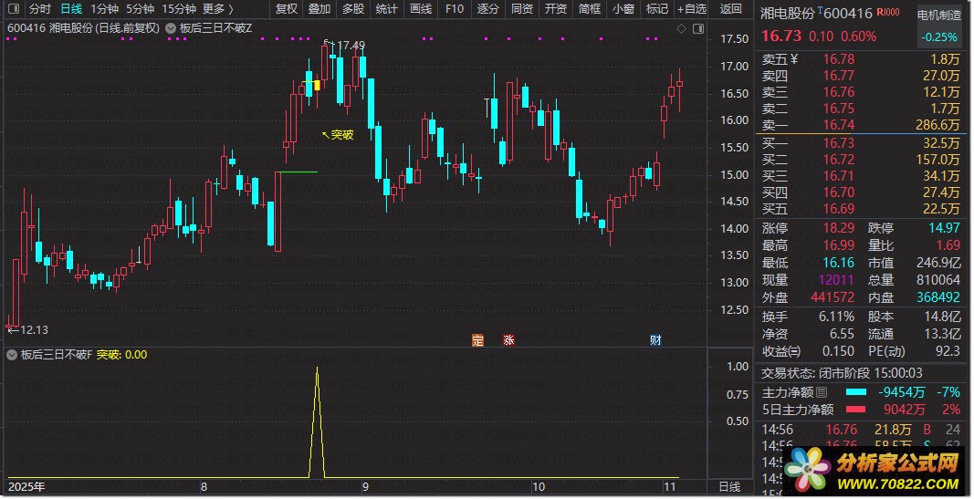Screen dimensions: 974x499
Task: Collapse 板后三日不破F sub-indicator arrow
Action: (11, 355)
